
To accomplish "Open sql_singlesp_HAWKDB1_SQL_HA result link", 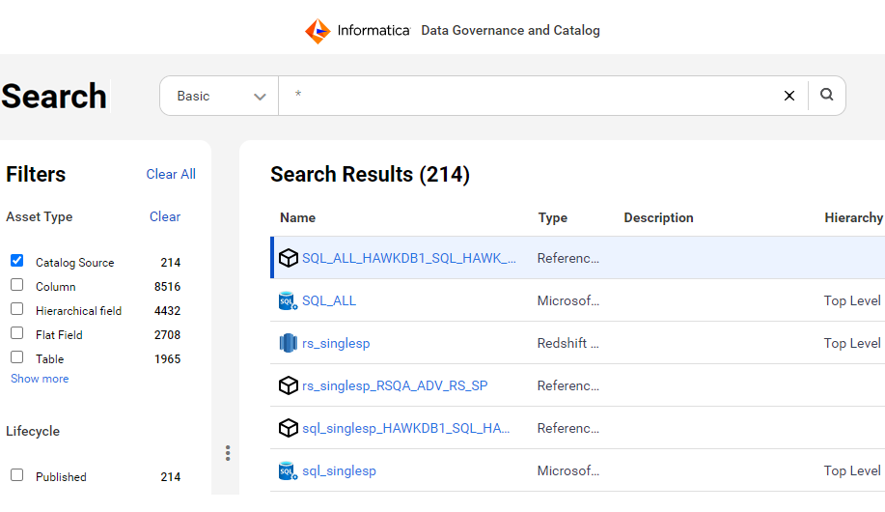I will (x=405, y=428).
